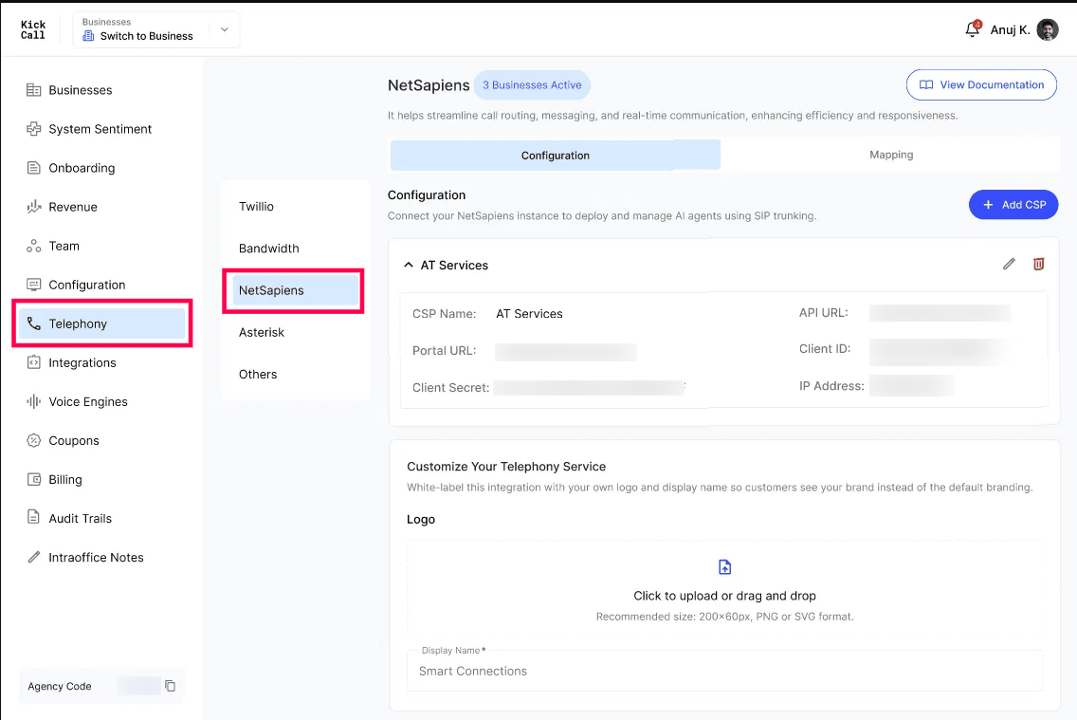Click the Intraoffice Notes pencil icon
Screen dimensions: 1077x720
tap(33, 557)
